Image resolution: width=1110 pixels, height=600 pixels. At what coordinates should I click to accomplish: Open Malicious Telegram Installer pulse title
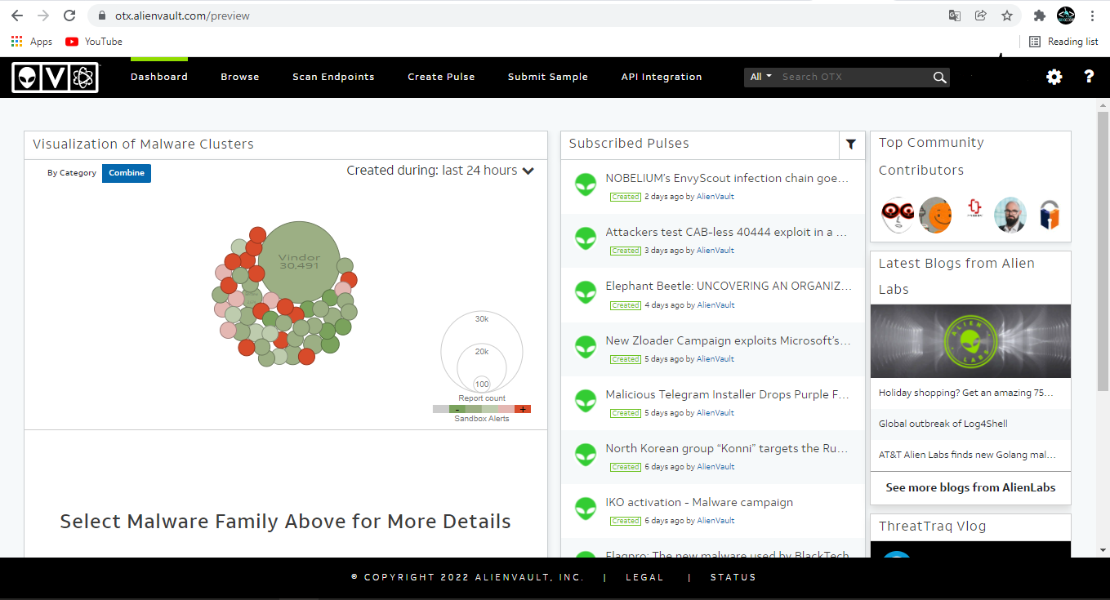[x=728, y=394]
